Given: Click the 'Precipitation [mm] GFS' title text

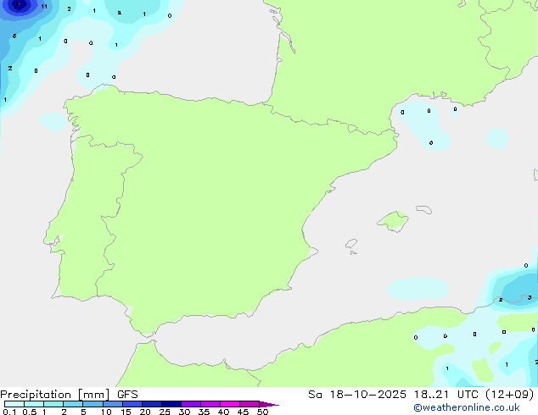Looking at the screenshot, I should (x=69, y=395).
